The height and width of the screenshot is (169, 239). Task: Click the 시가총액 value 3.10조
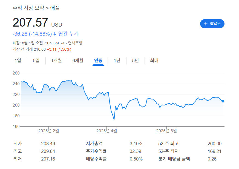(136, 144)
